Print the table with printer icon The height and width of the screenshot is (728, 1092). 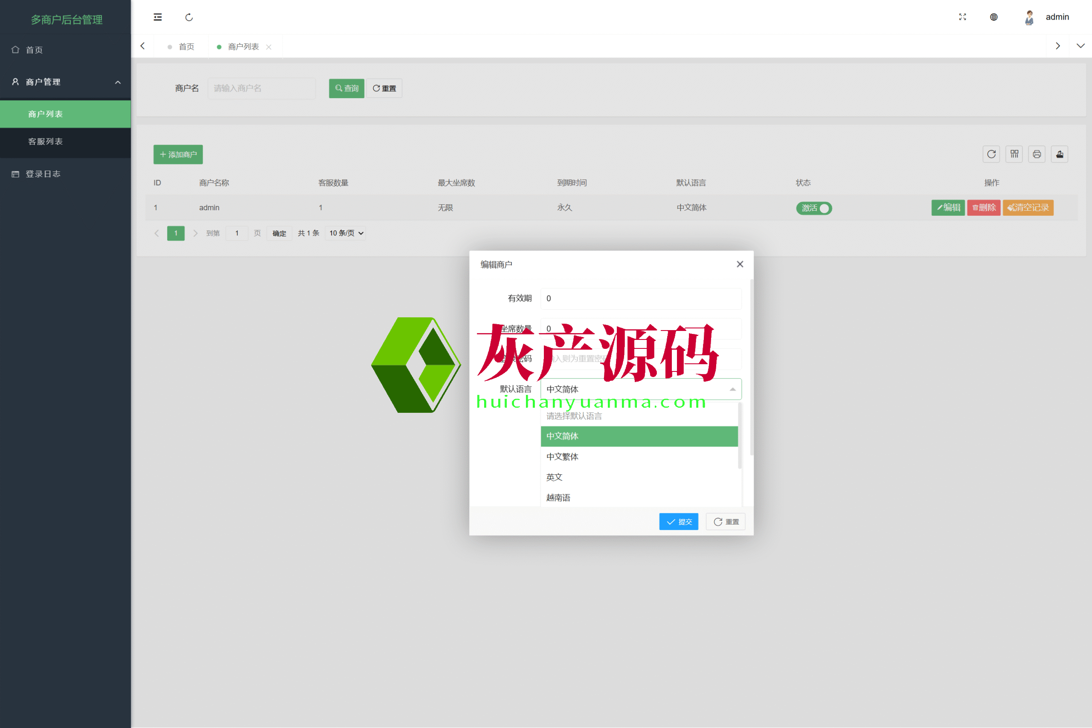(1037, 154)
